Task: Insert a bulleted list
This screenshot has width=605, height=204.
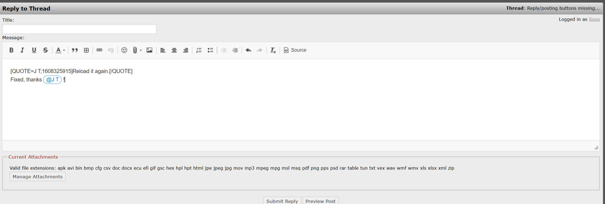Action: (x=210, y=50)
